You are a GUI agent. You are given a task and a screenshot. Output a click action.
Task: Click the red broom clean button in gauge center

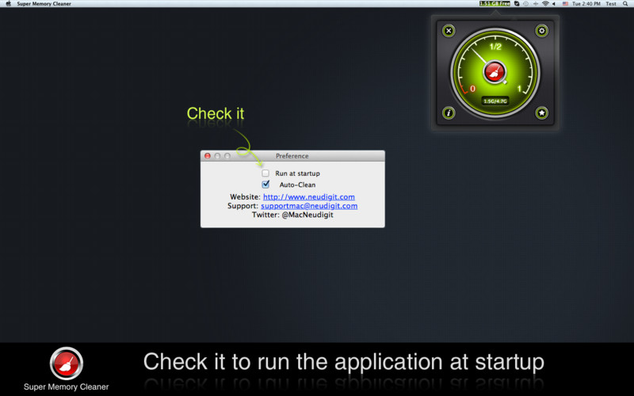click(x=495, y=72)
